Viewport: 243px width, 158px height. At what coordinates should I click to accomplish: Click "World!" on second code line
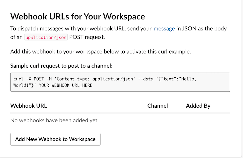(21, 85)
